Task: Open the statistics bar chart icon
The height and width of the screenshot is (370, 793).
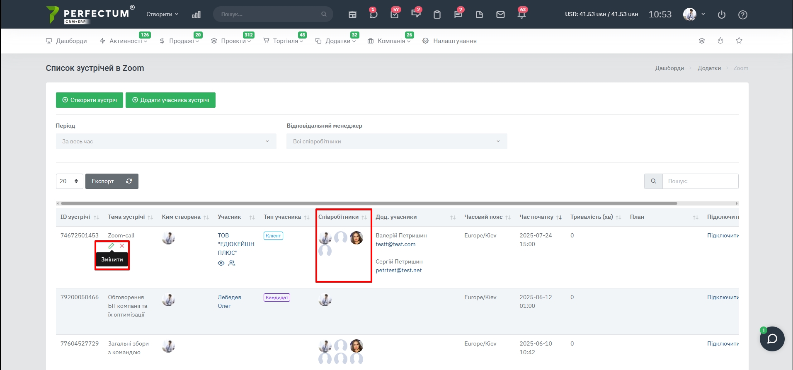Action: click(196, 15)
